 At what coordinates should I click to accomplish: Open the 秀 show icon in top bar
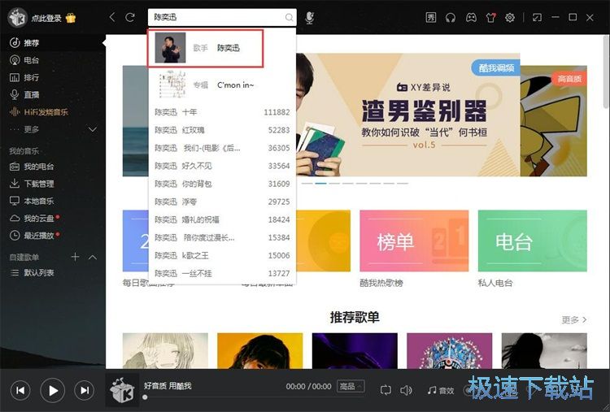430,17
